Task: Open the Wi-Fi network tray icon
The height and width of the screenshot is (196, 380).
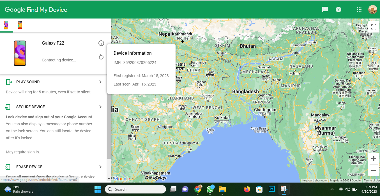Action: click(341, 189)
